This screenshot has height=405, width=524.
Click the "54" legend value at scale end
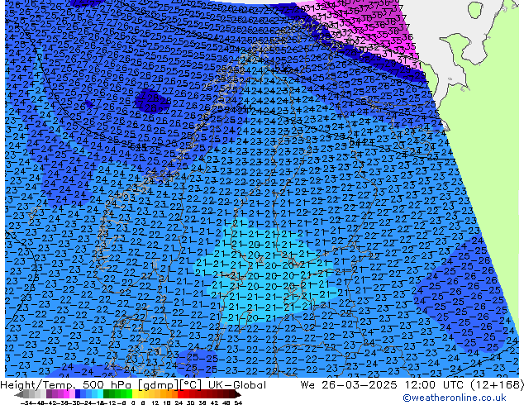coord(238,403)
